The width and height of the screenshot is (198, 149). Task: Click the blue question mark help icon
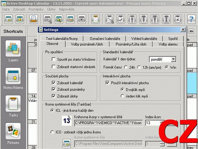coord(191,19)
